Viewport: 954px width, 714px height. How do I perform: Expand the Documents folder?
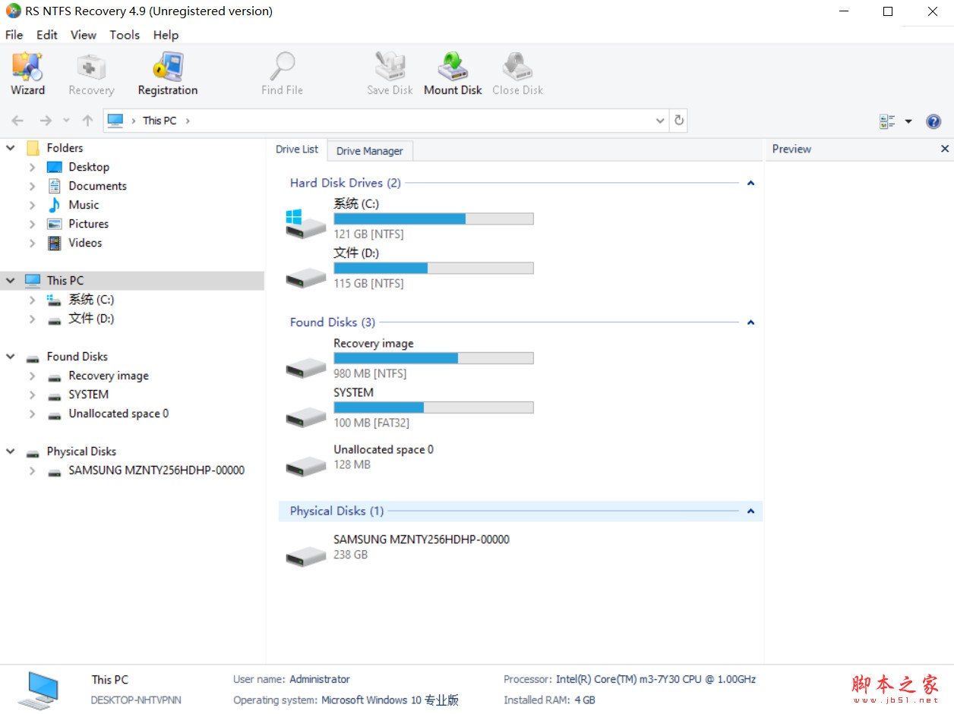pyautogui.click(x=32, y=186)
